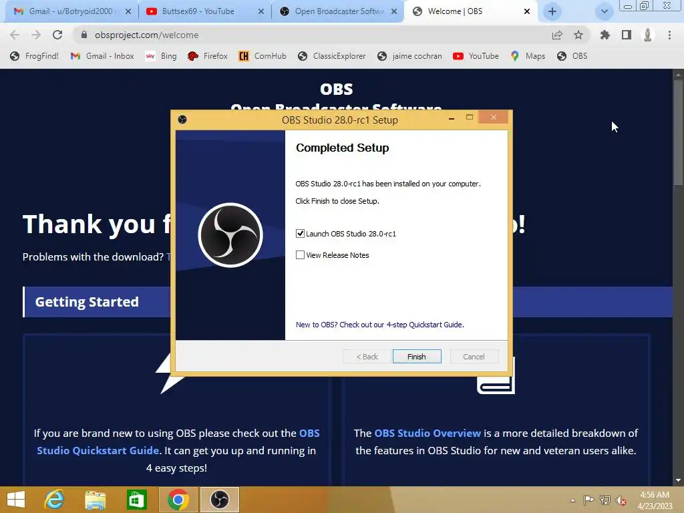Launch Internet Explorer from taskbar

(x=55, y=500)
